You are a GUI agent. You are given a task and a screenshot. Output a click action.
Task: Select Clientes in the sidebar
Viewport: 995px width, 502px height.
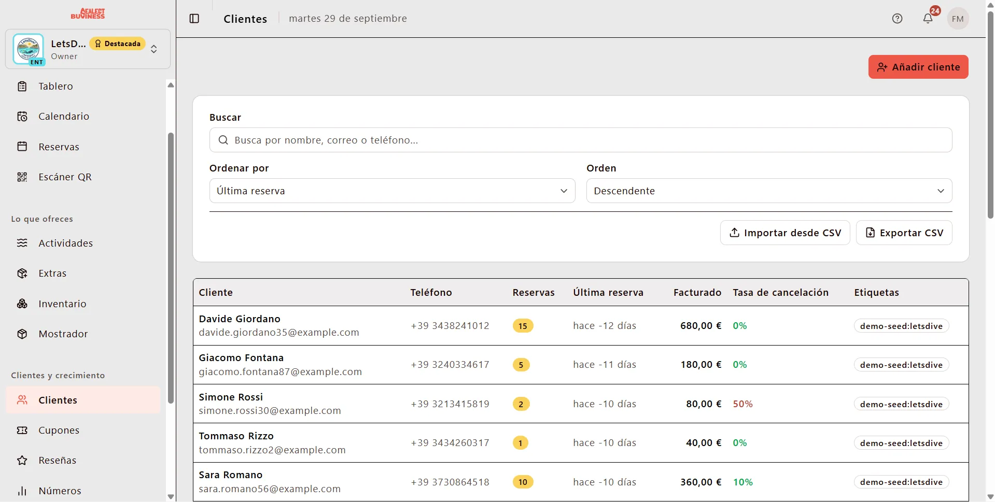pyautogui.click(x=83, y=400)
